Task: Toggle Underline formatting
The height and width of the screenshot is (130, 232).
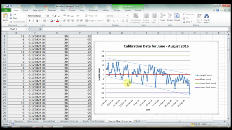Action: point(37,21)
